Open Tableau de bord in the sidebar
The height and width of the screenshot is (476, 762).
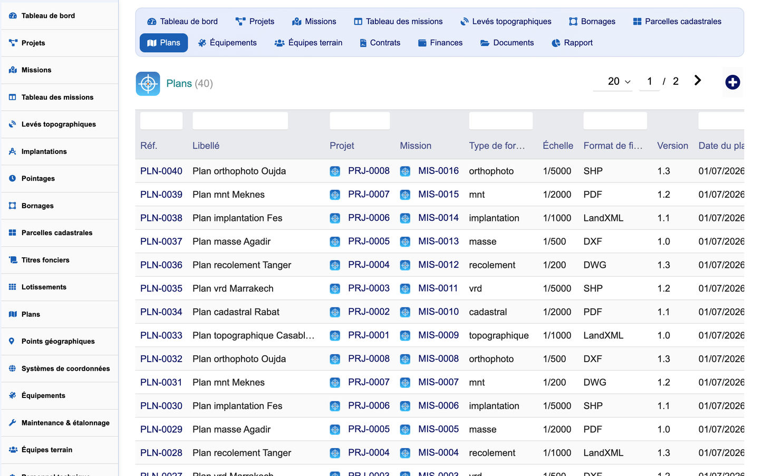tap(59, 16)
